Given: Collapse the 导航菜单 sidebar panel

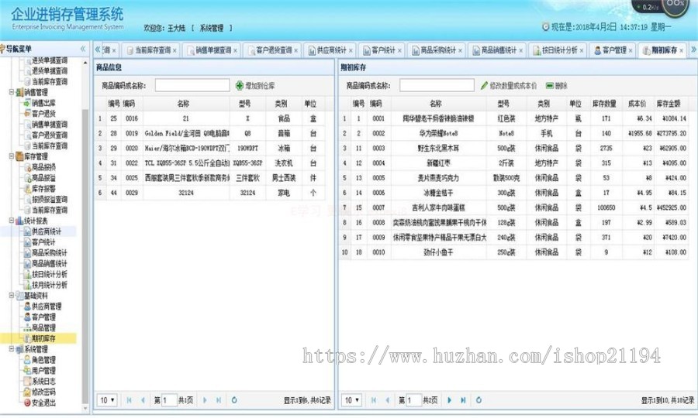Looking at the screenshot, I should (83, 49).
